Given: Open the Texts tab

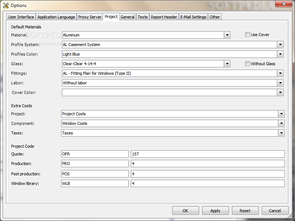Looking at the screenshot, I should click(x=143, y=17).
